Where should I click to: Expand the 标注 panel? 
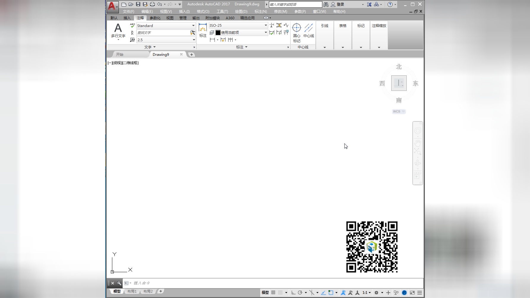point(242,47)
